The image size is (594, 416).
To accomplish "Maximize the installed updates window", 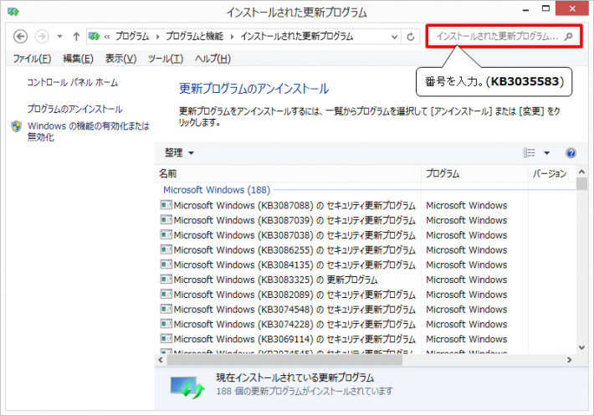I will (x=545, y=8).
